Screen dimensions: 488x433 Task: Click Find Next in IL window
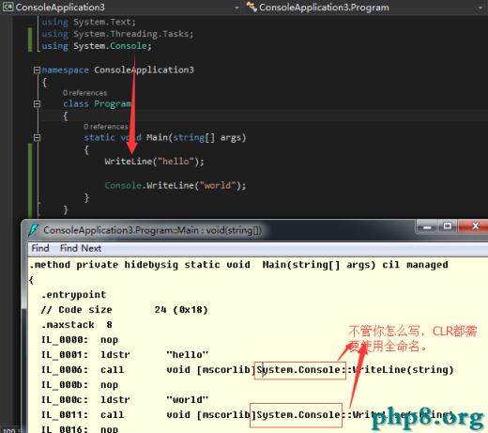click(81, 248)
